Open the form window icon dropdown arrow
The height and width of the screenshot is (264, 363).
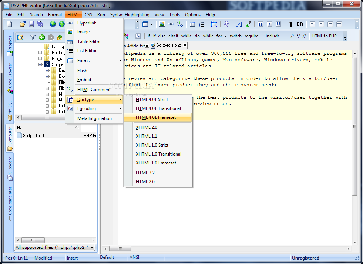click(151, 24)
